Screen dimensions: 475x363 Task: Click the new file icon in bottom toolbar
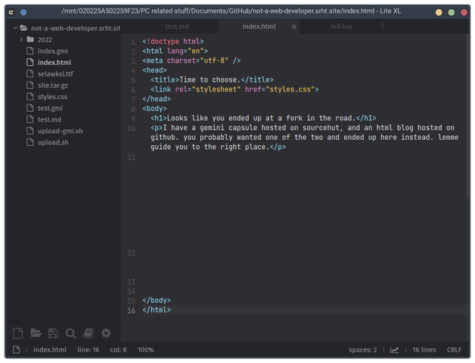coord(18,334)
